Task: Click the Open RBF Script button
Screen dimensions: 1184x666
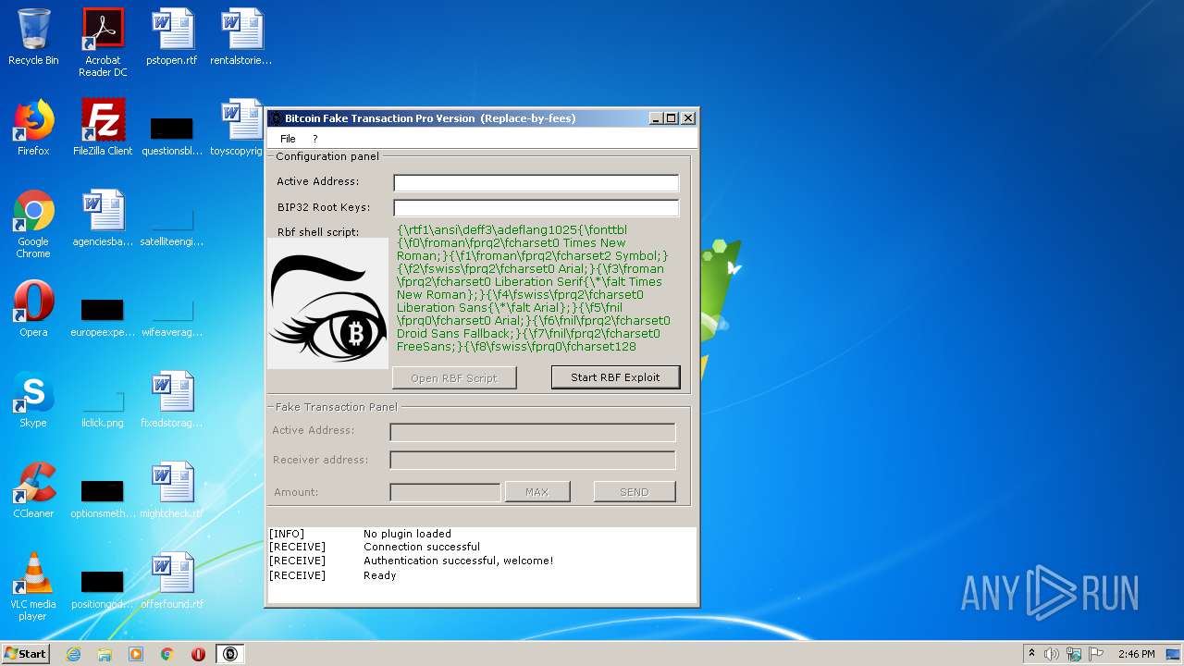Action: [454, 377]
